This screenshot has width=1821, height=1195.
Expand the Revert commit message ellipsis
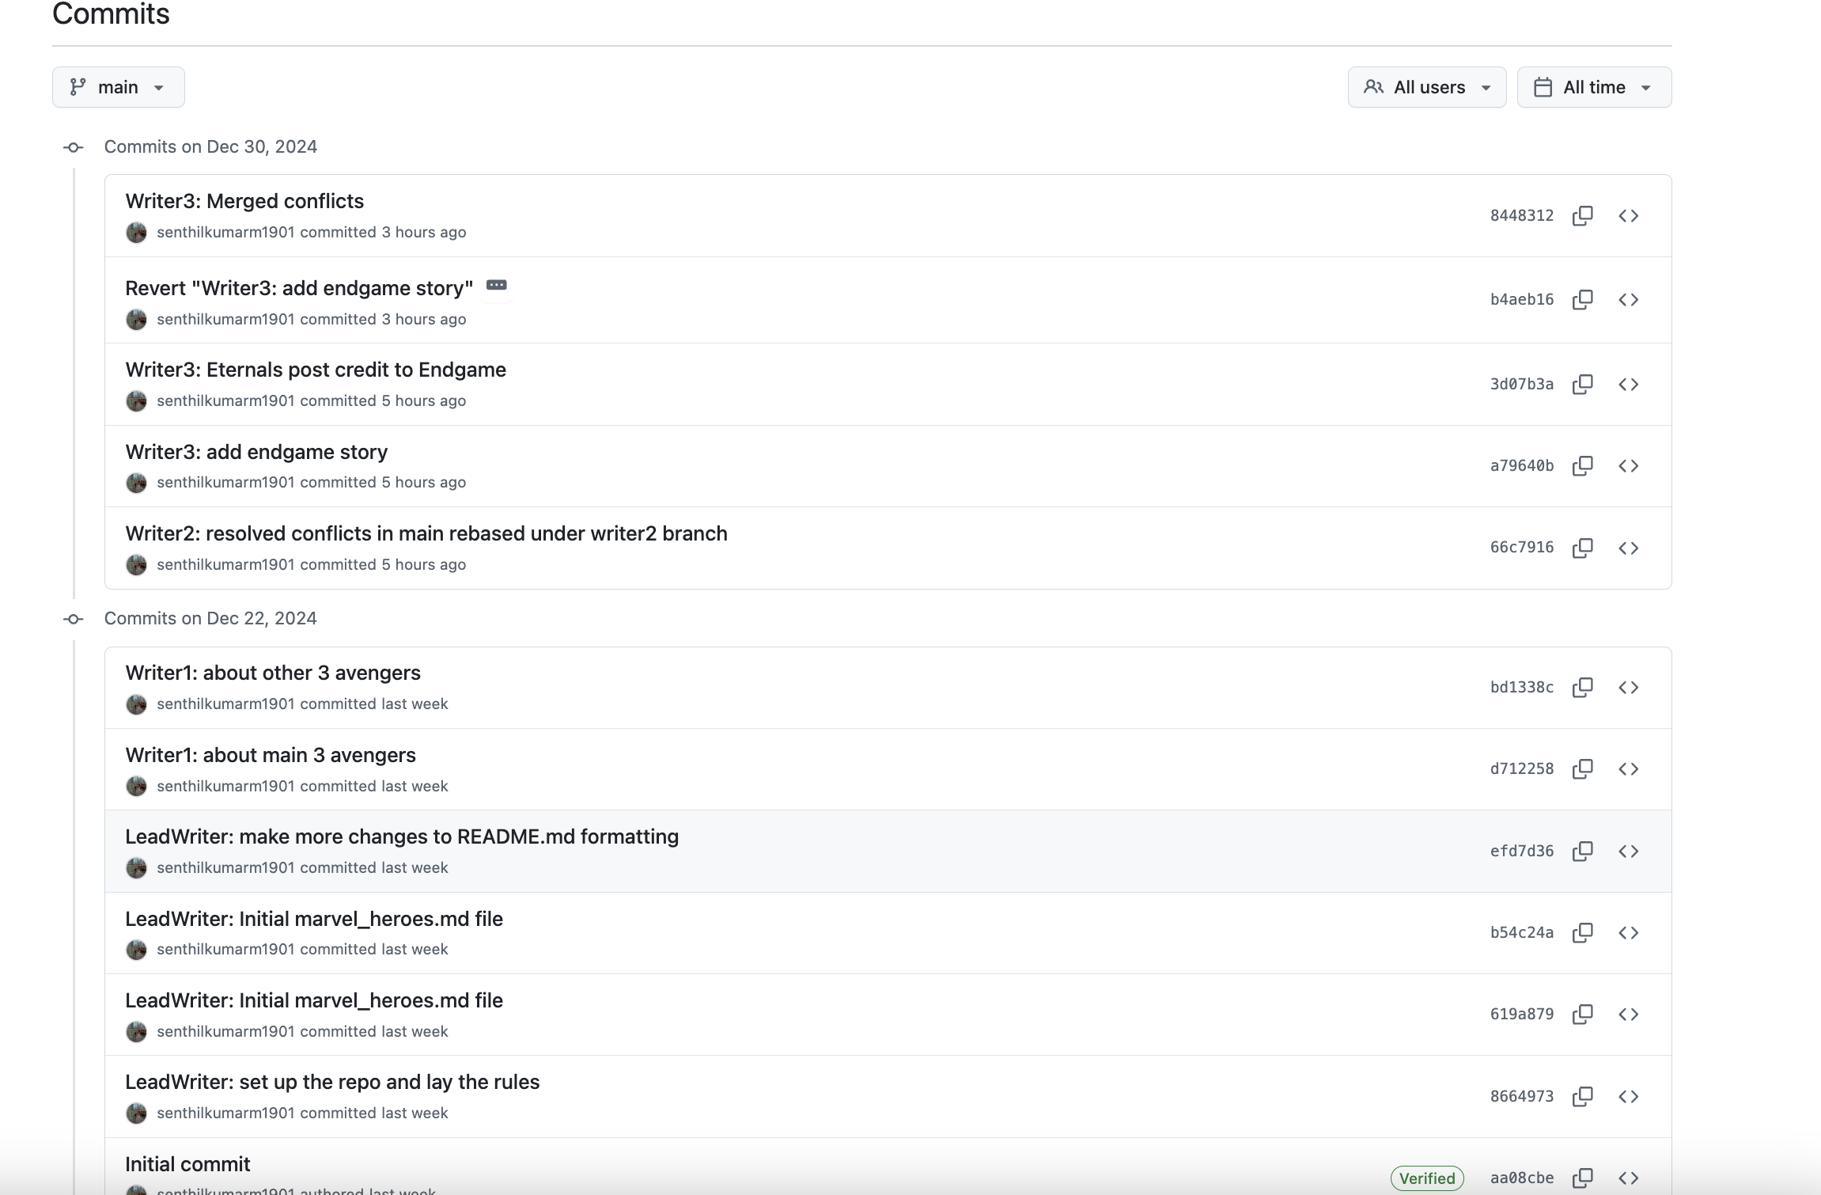pos(497,285)
